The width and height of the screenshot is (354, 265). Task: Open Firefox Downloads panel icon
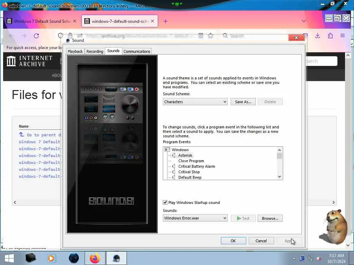317,36
